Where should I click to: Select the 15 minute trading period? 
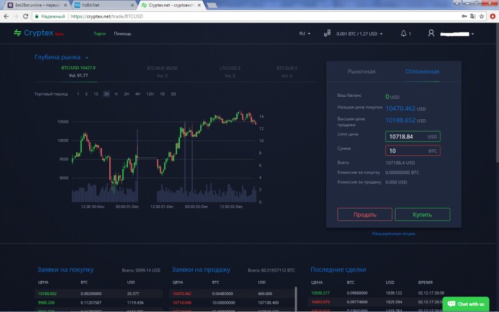pyautogui.click(x=95, y=94)
